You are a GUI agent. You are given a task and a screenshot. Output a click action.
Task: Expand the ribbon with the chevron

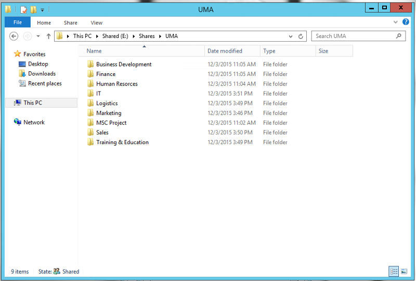(396, 22)
